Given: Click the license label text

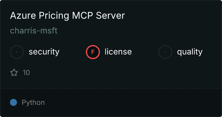Looking at the screenshot, I should pyautogui.click(x=118, y=51).
